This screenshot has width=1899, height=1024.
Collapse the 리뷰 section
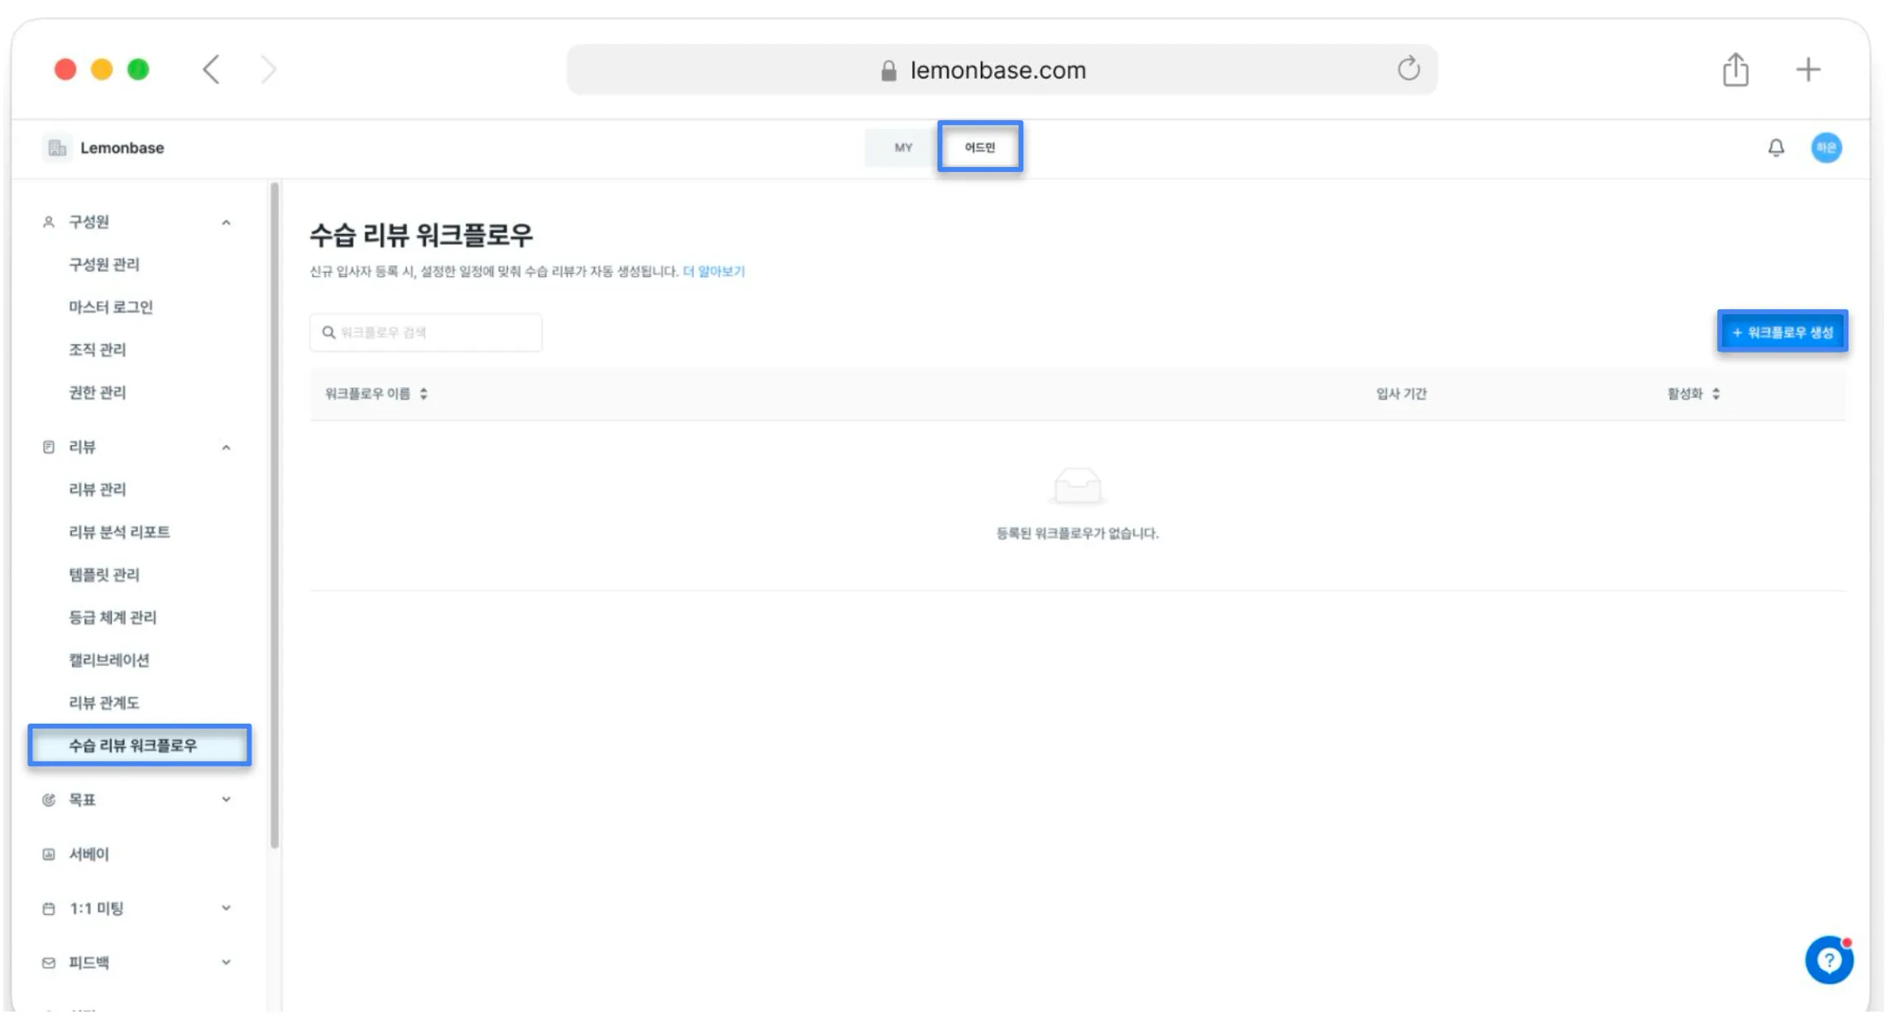(x=226, y=447)
